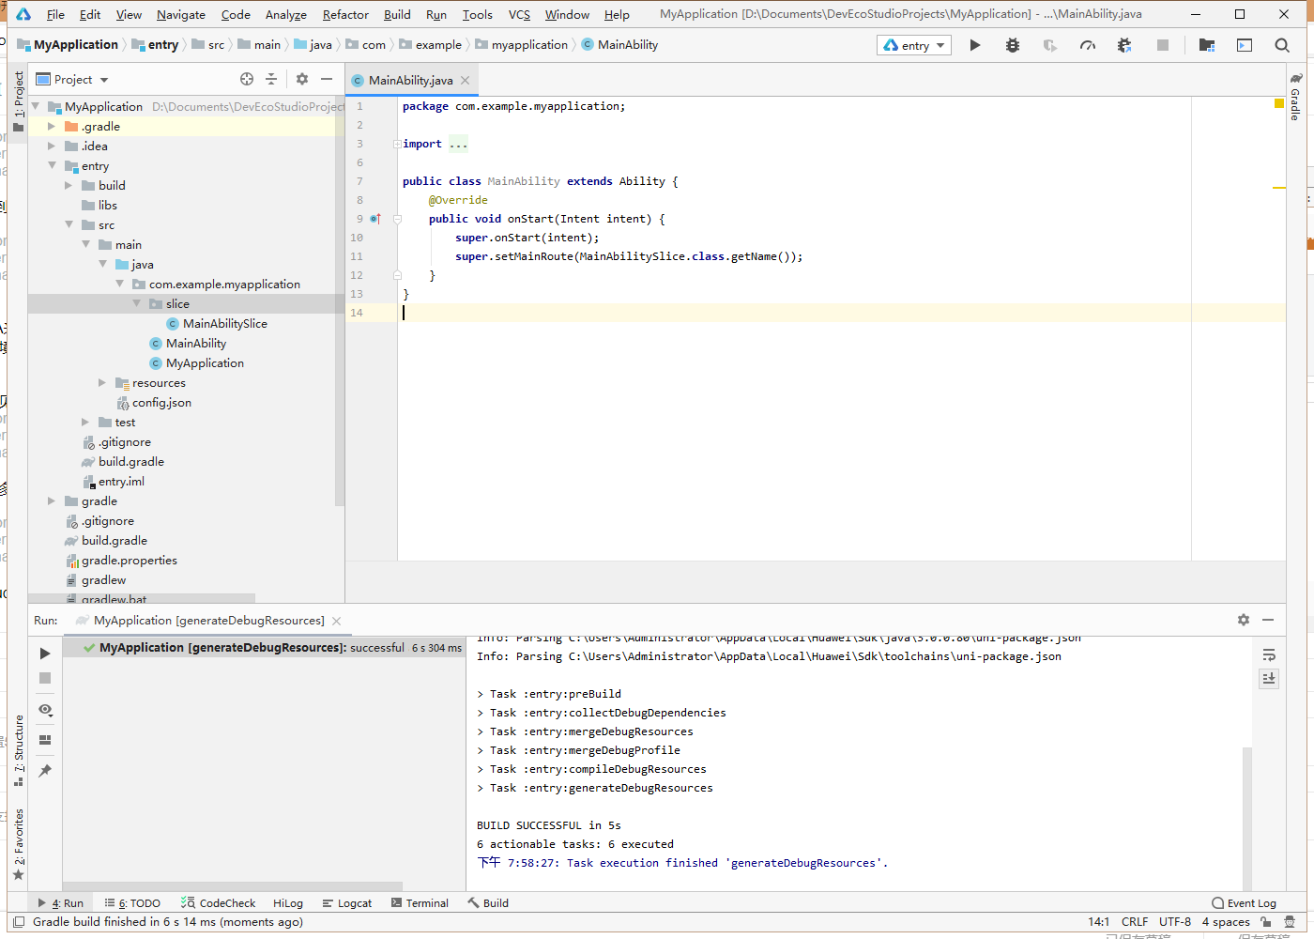Open the CodeCheck tool window
The image size is (1314, 939).
pyautogui.click(x=218, y=903)
